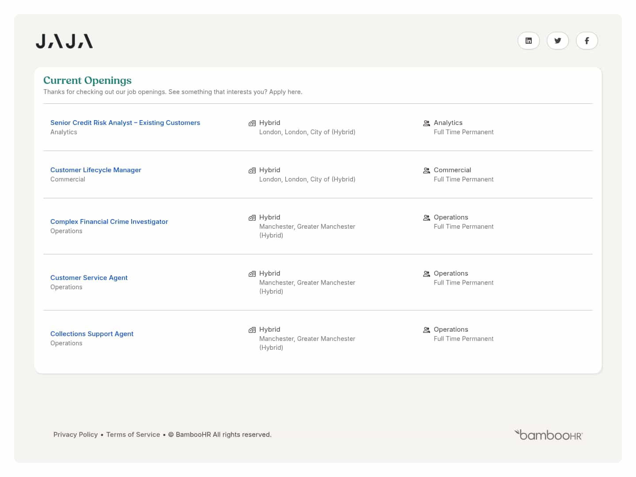The width and height of the screenshot is (636, 477).
Task: Open the Terms of Service link
Action: pyautogui.click(x=133, y=435)
